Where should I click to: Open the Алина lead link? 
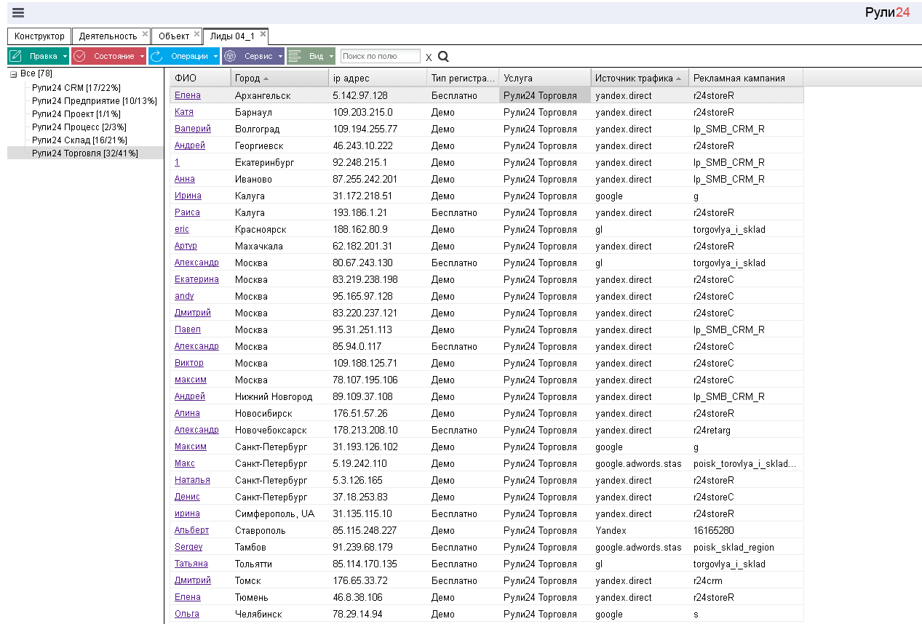point(187,413)
